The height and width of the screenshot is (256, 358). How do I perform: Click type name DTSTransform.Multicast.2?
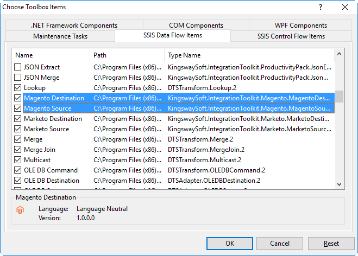click(x=205, y=160)
